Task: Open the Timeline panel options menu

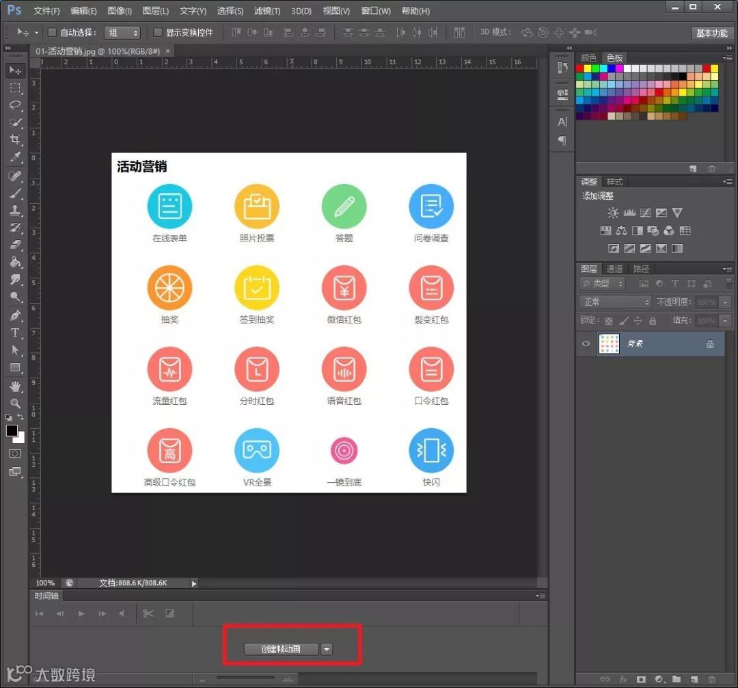Action: (x=541, y=596)
